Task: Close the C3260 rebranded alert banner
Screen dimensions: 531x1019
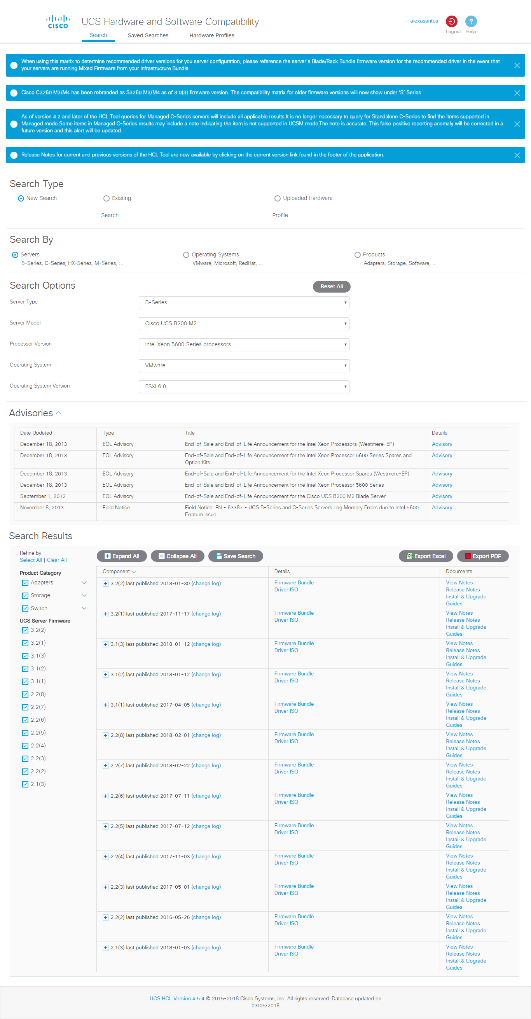Action: click(517, 93)
